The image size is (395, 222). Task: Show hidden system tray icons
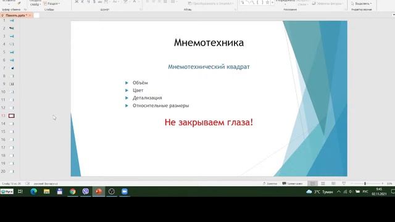339,192
